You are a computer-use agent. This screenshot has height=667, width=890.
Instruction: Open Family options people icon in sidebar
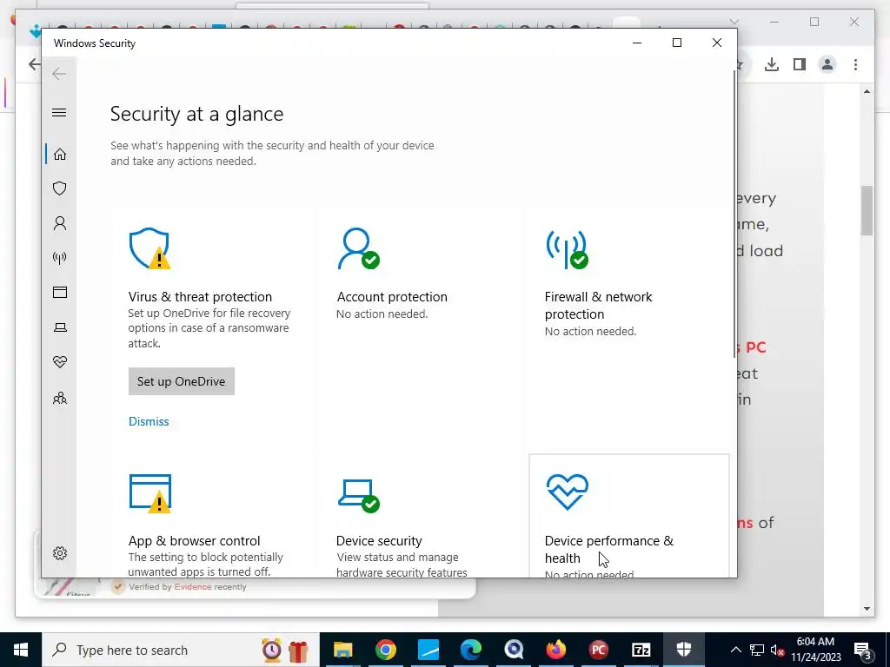(x=60, y=398)
